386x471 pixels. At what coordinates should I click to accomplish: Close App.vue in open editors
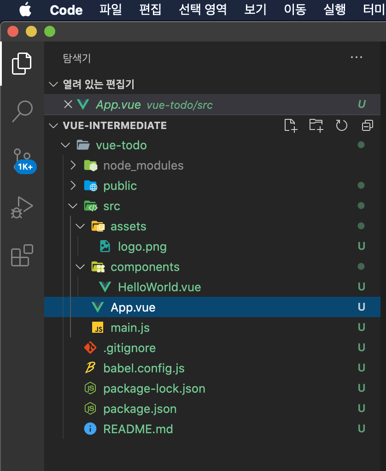pos(68,105)
